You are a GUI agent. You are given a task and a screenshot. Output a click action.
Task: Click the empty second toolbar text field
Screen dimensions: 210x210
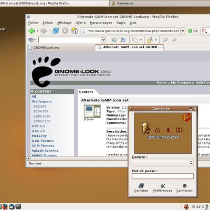click(70, 40)
